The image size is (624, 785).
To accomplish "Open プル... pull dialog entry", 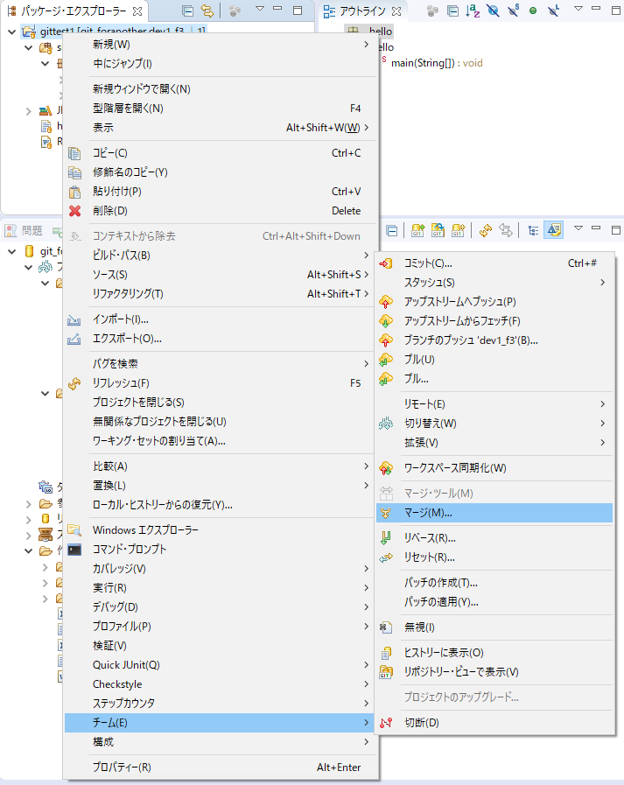I will [x=494, y=379].
